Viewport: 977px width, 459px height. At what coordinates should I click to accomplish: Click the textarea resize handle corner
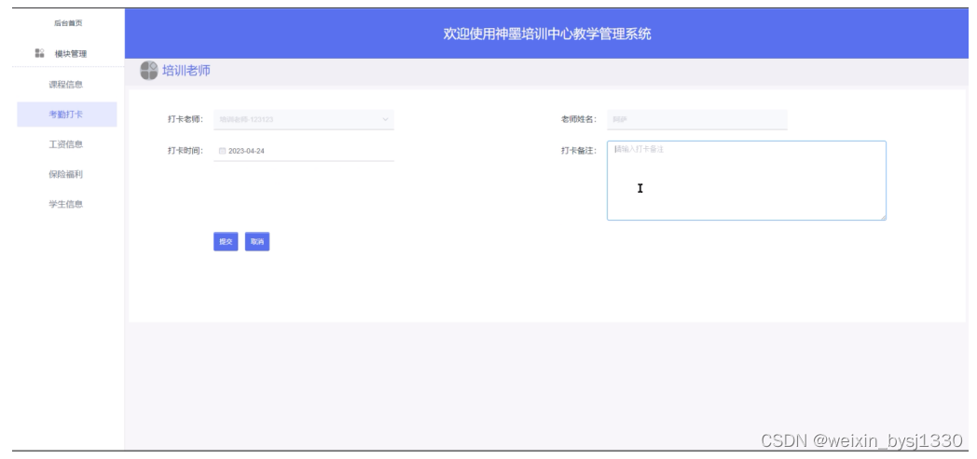[x=883, y=217]
